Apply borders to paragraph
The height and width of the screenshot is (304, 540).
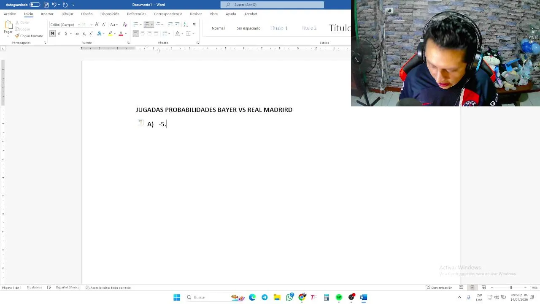click(x=188, y=33)
